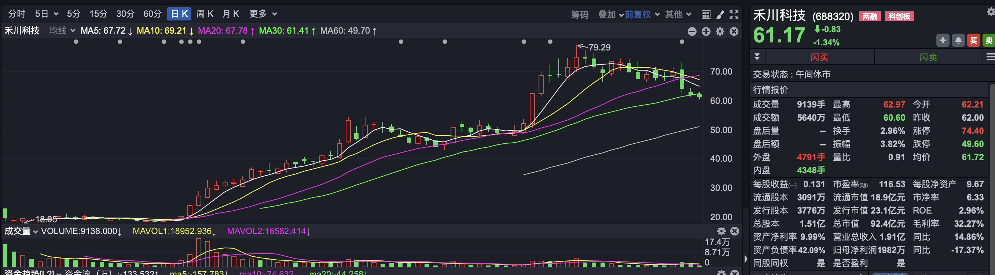Click the MA30: 61.41 indicator label
This screenshot has height=275, width=995.
click(x=287, y=31)
